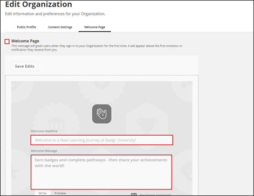This screenshot has height=196, width=254.
Task: Click the Welcome Message field label
Action: pyautogui.click(x=44, y=151)
